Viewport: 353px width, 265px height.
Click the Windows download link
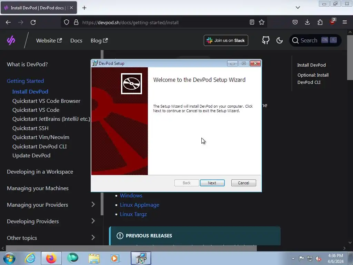click(x=131, y=196)
